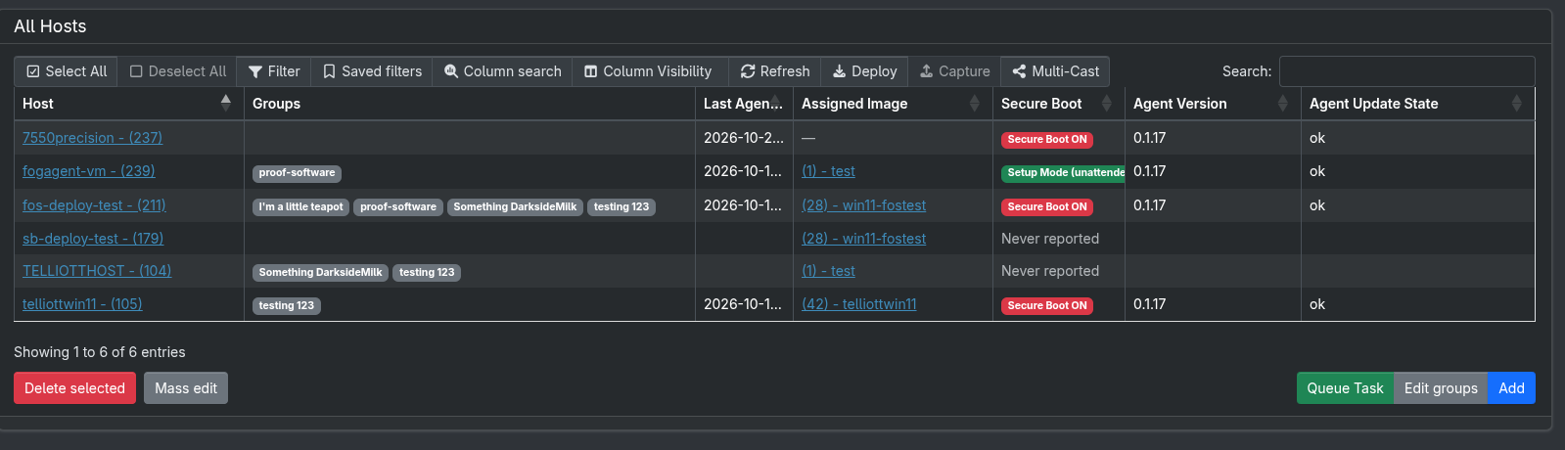Open image (1) - test for TELLIOTTHOST
1565x450 pixels.
[828, 271]
